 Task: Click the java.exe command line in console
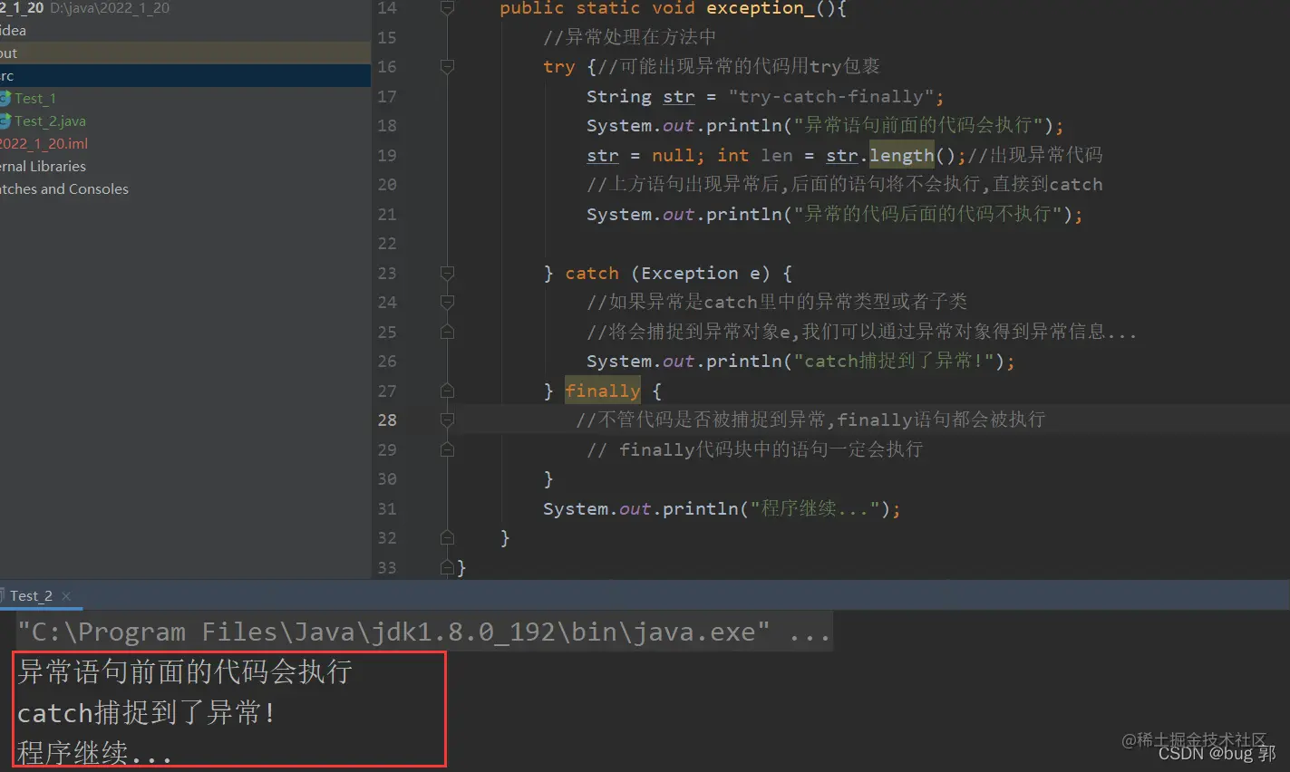point(424,632)
